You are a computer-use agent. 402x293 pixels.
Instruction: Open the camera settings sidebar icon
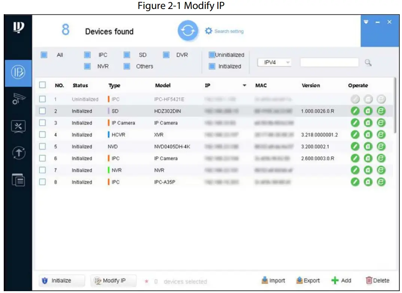tap(18, 99)
